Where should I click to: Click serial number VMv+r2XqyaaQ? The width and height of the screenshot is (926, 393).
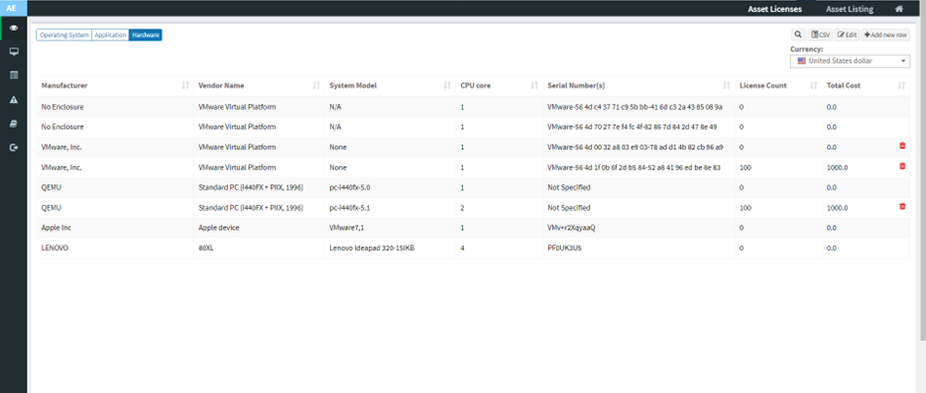click(x=571, y=228)
